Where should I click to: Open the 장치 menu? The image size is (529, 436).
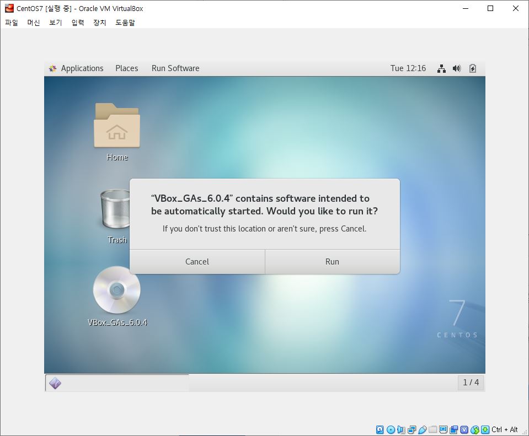(99, 23)
